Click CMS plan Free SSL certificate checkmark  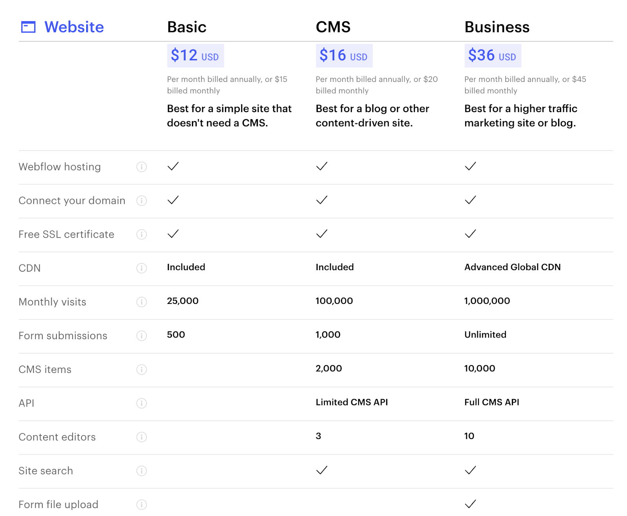coord(322,233)
